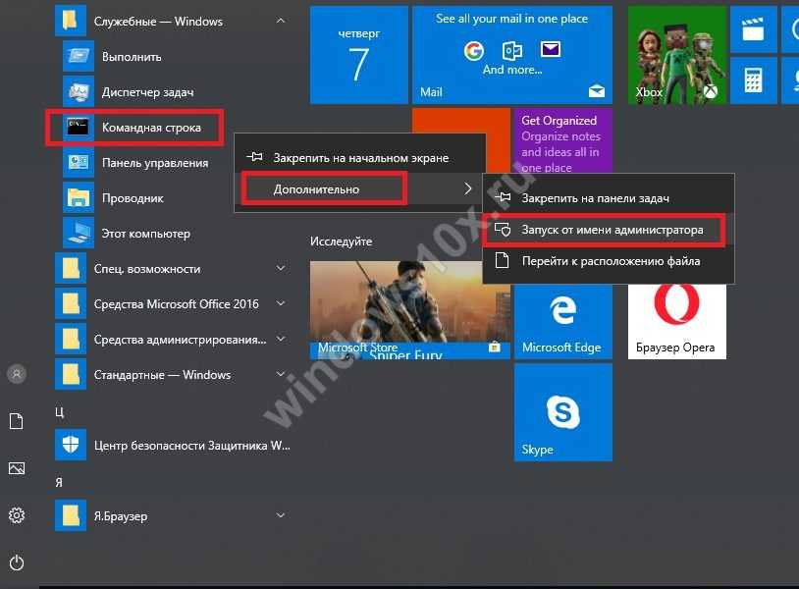Select the Дополнительно menu entry
The height and width of the screenshot is (589, 799).
point(359,189)
